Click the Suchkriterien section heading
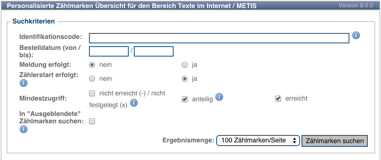The height and width of the screenshot is (160, 381). (x=34, y=21)
